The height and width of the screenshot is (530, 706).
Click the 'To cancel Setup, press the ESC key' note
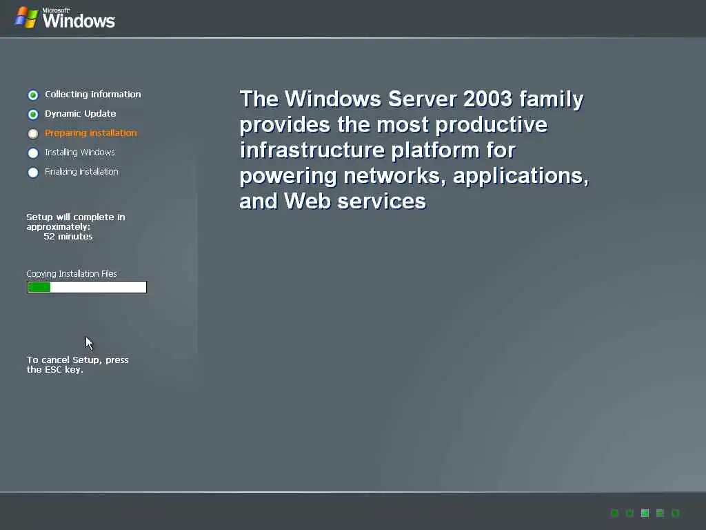[77, 364]
